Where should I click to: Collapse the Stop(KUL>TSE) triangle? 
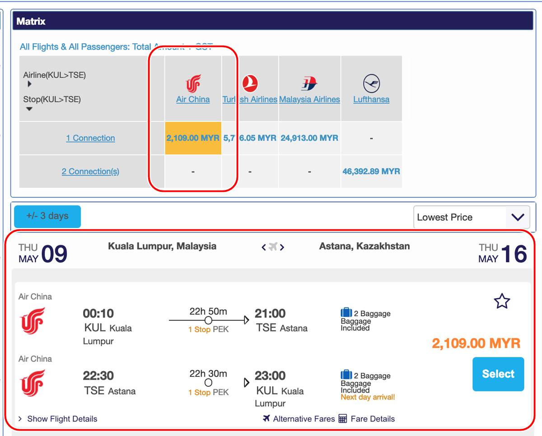pos(29,109)
